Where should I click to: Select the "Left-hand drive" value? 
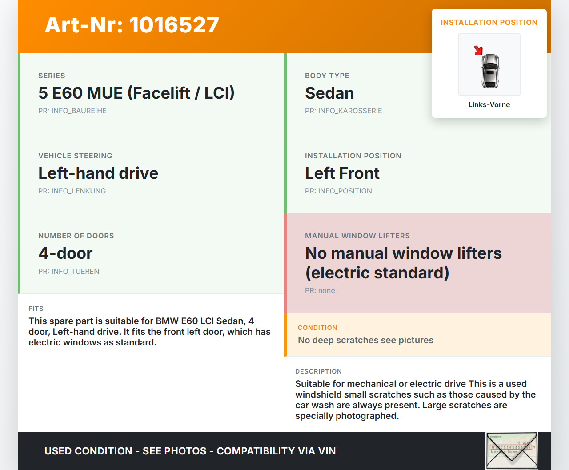pyautogui.click(x=98, y=173)
